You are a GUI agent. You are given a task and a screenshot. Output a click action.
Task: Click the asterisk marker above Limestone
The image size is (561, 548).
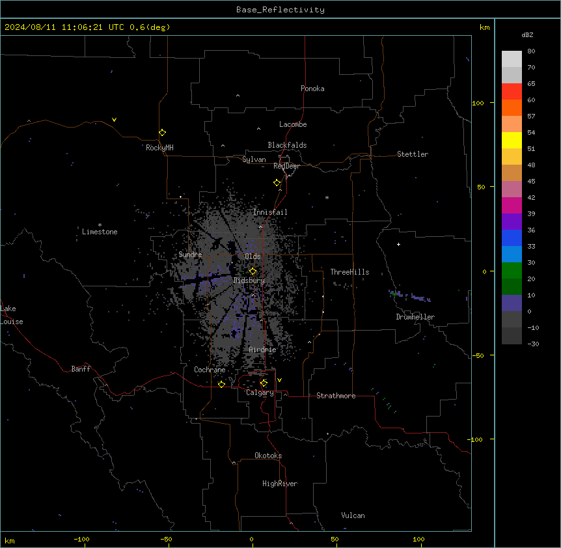click(x=100, y=225)
